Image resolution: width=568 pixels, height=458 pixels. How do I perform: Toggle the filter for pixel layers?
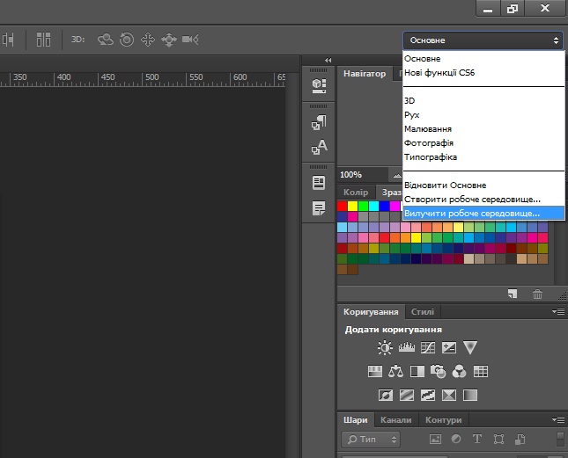(435, 440)
